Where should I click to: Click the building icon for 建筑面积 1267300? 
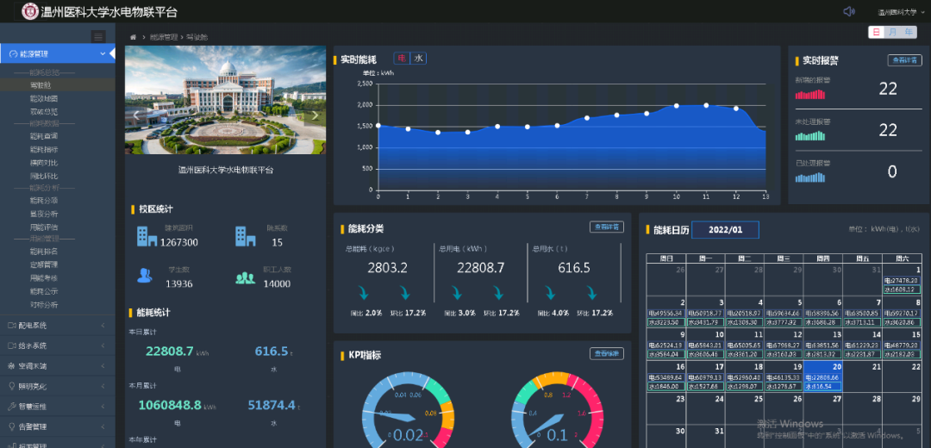point(147,236)
